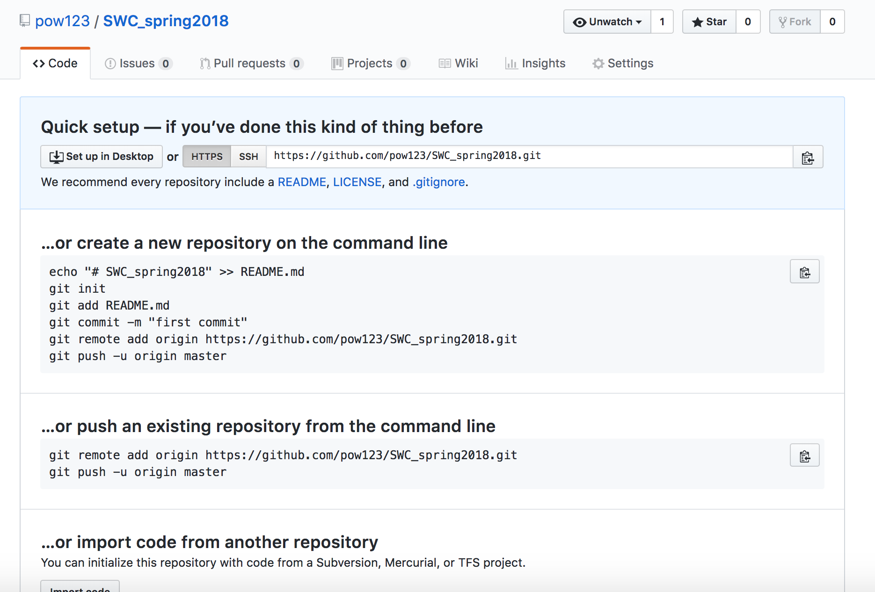Copy the HTTPS clone URL to clipboard

pos(808,157)
